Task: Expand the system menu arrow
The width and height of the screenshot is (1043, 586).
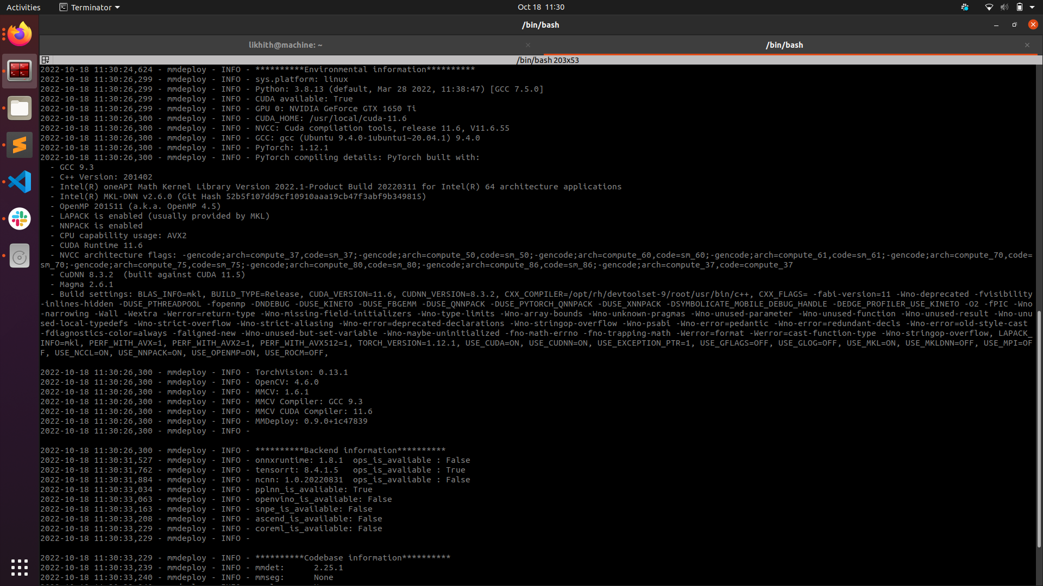Action: pyautogui.click(x=1032, y=7)
